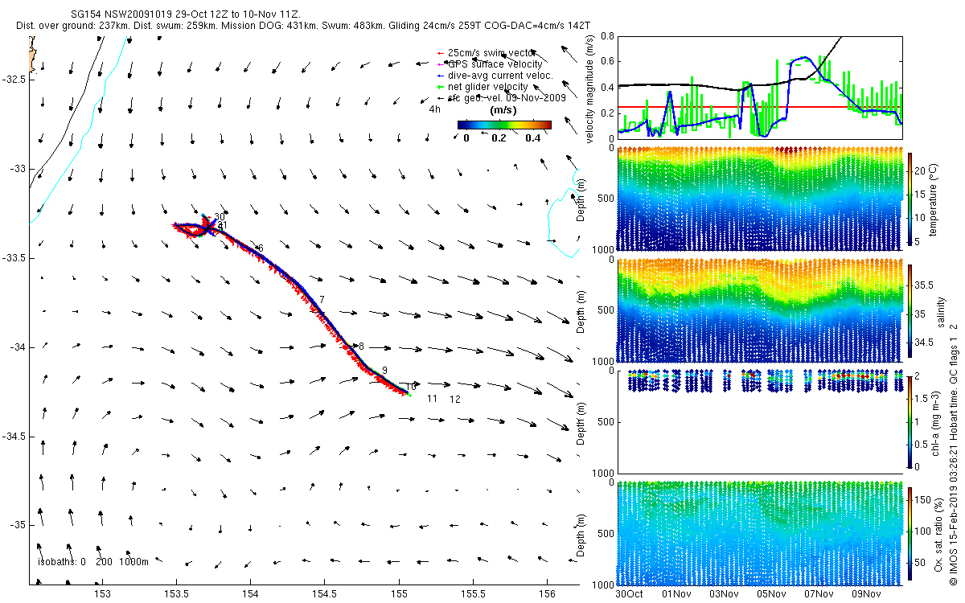Image resolution: width=965 pixels, height=603 pixels.
Task: Click the 'velocity magnitude (m/s)' axis label
Action: (x=590, y=91)
